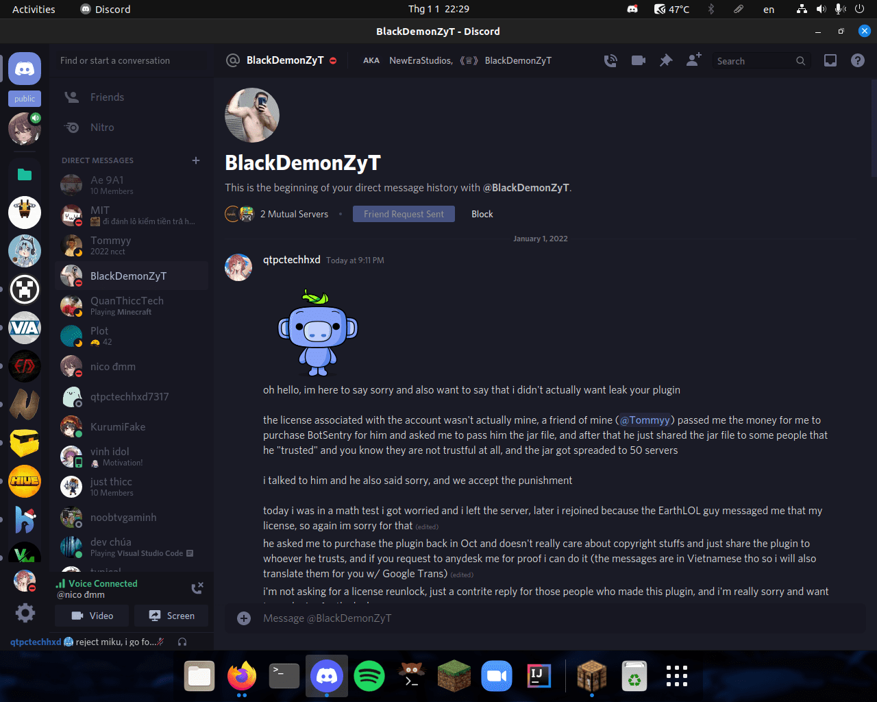Open the Plot direct message
Viewport: 877px width, 702px height.
click(131, 336)
